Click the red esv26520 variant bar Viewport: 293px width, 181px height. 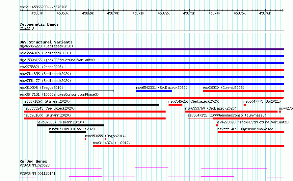pyautogui.click(x=244, y=91)
